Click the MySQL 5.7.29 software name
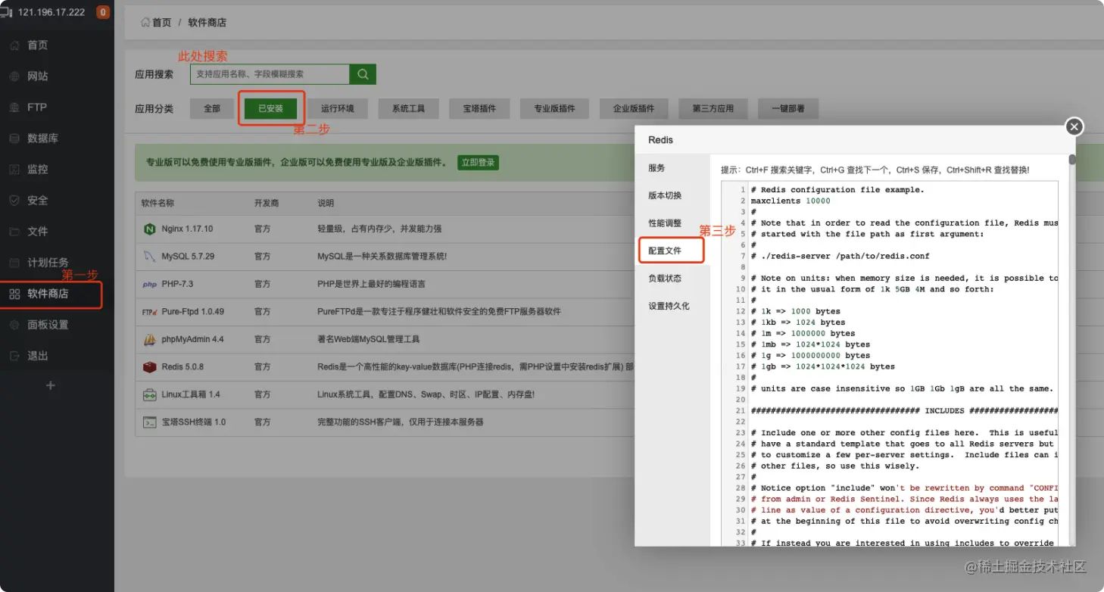Image resolution: width=1104 pixels, height=592 pixels. click(x=188, y=257)
